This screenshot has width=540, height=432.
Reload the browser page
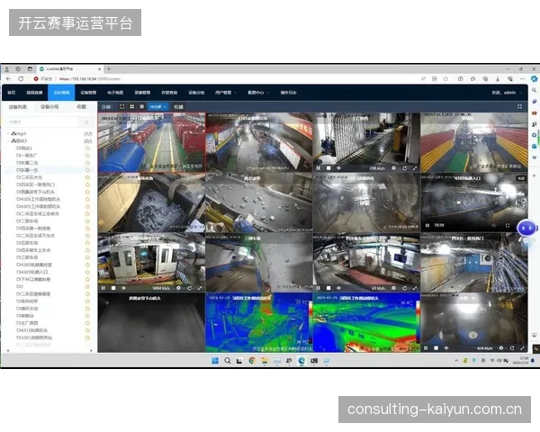(21, 78)
